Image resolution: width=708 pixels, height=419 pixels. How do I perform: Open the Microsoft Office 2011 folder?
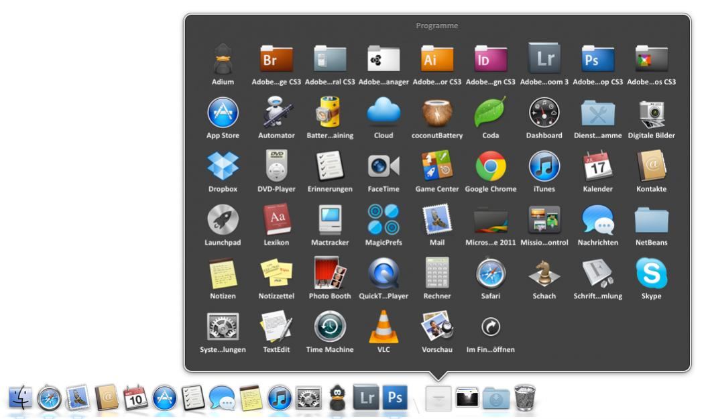[x=490, y=220]
